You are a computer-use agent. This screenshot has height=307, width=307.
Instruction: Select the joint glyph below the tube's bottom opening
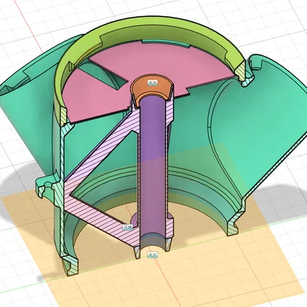click(x=152, y=255)
